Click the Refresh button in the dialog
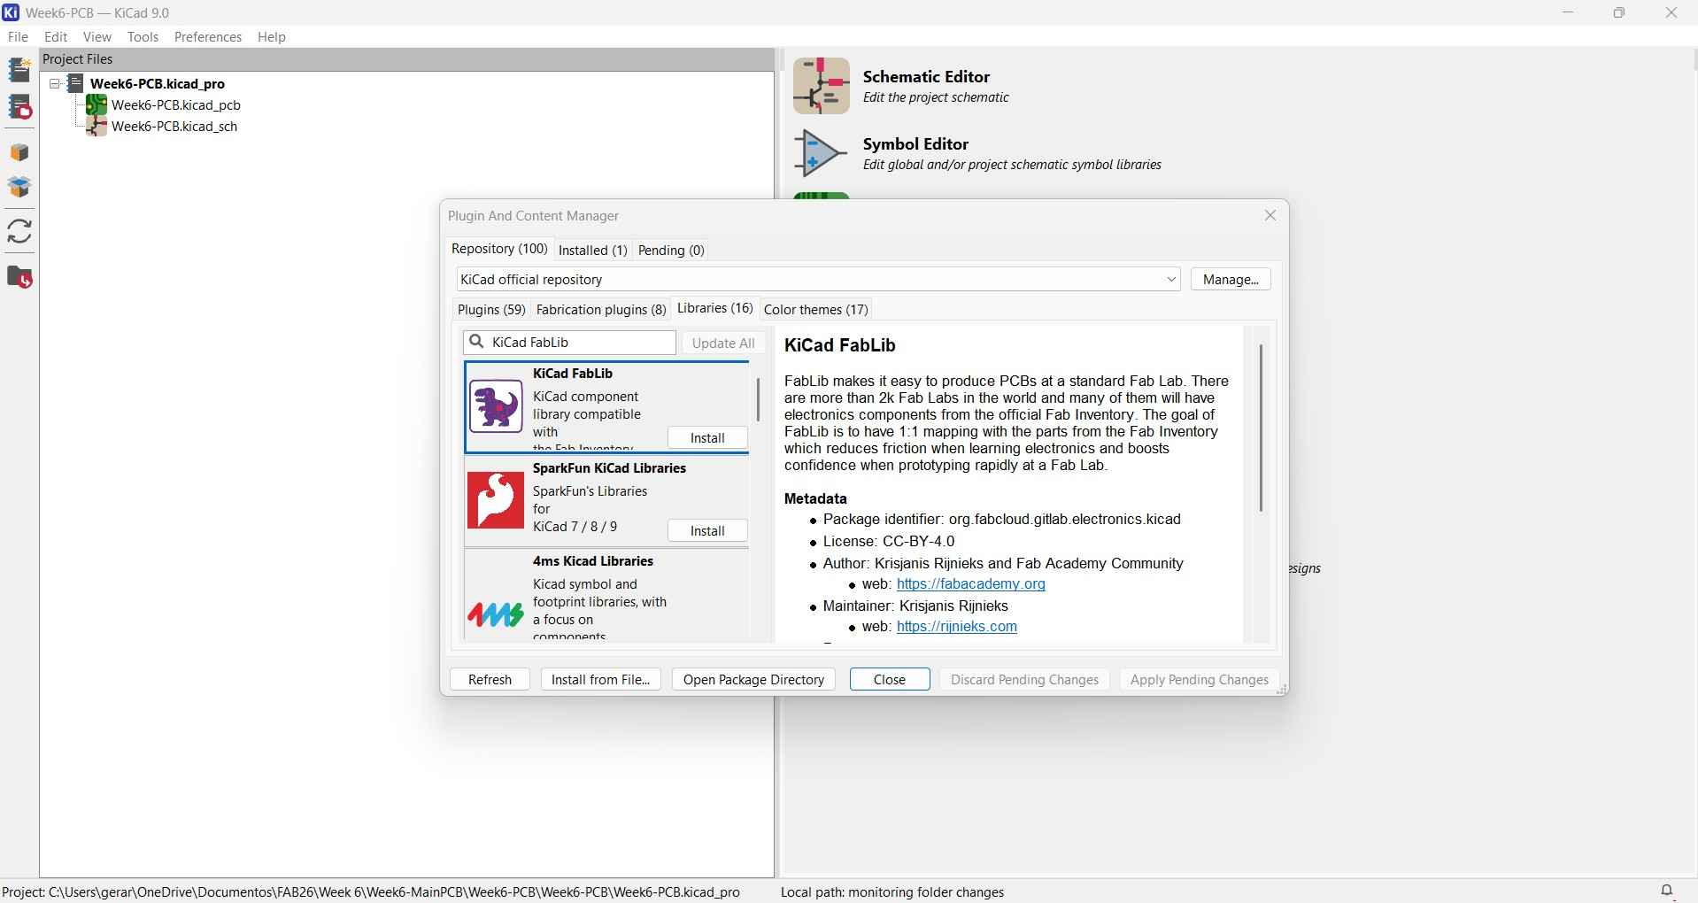Image resolution: width=1698 pixels, height=903 pixels. pyautogui.click(x=490, y=680)
